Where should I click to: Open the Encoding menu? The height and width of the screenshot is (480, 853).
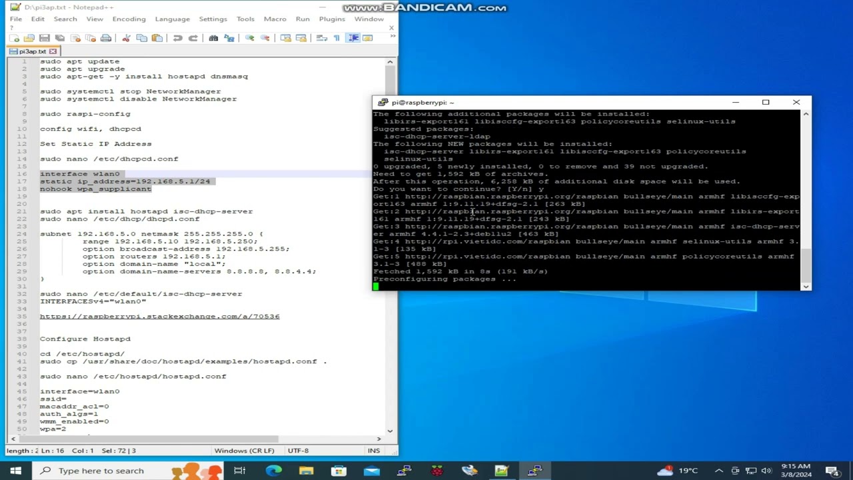[x=129, y=19]
